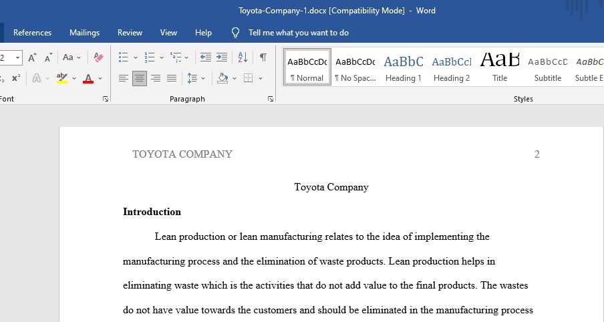The image size is (604, 322).
Task: Insert a bulleted list
Action: (123, 57)
